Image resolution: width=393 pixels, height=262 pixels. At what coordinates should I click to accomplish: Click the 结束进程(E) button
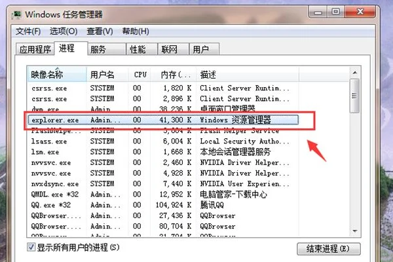[x=329, y=249]
